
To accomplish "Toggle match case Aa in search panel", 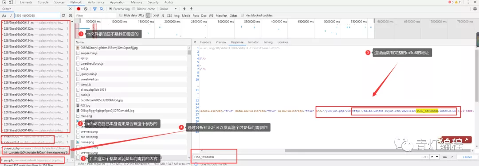I will pyautogui.click(x=4, y=15).
